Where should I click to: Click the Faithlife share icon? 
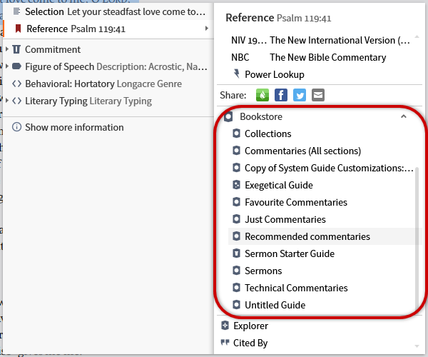coord(263,95)
